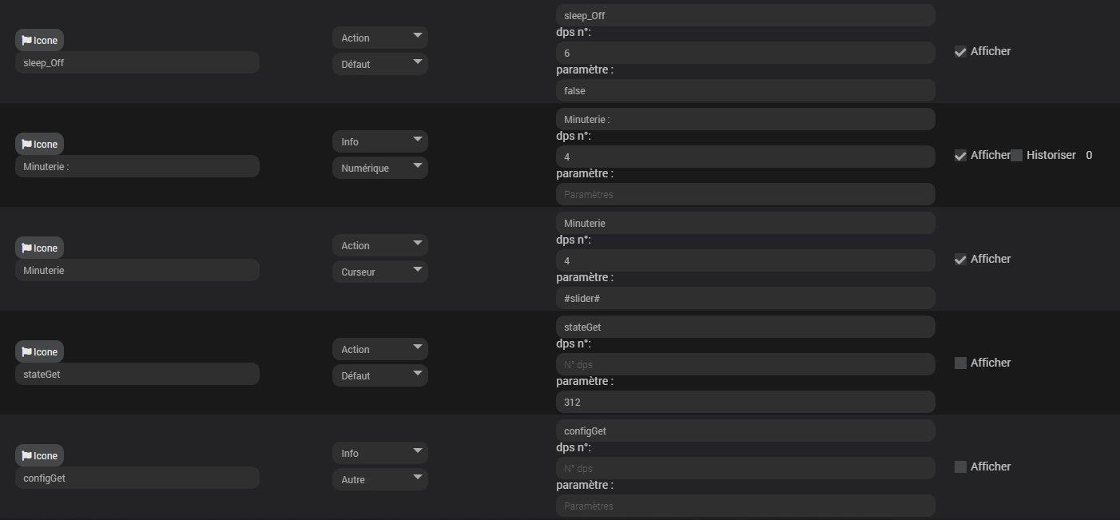The width and height of the screenshot is (1120, 520).
Task: Toggle the Afficher checkbox for sleep_Off
Action: click(960, 52)
